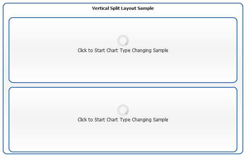Select the word "Split" in the header title
Viewport: 246px width, 157px height.
(116, 8)
